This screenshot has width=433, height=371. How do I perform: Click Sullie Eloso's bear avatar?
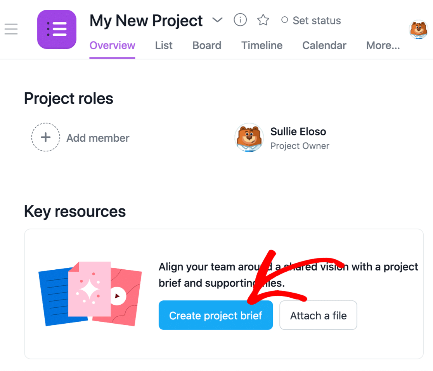[249, 138]
